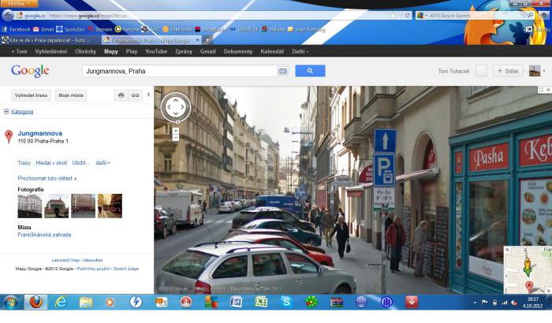Viewport: 552px width, 323px height.
Task: Open YouTube from the Google top bar
Action: (155, 50)
